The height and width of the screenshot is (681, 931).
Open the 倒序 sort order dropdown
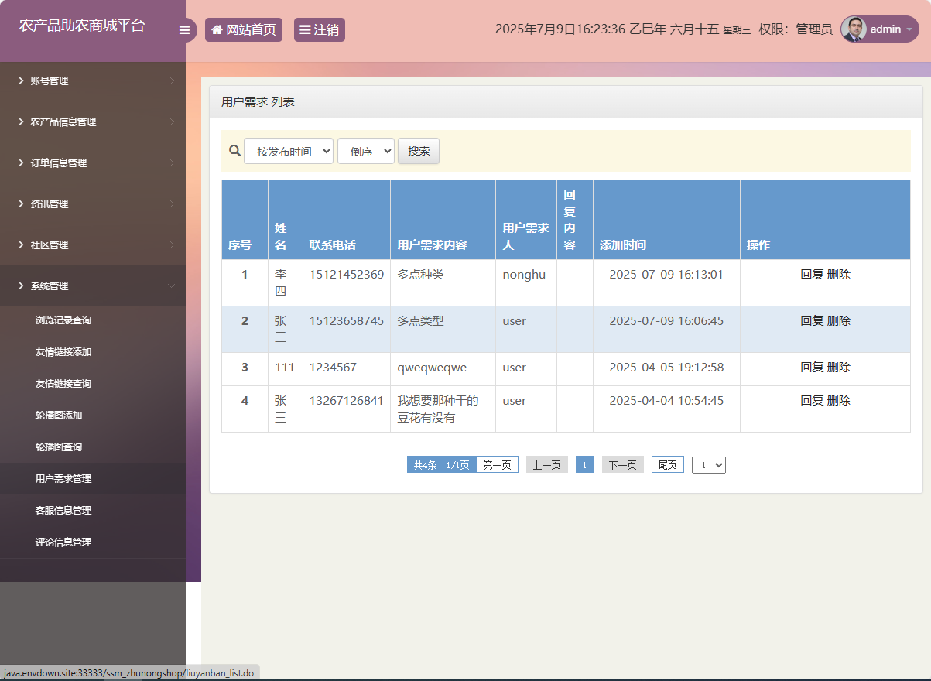pos(365,150)
